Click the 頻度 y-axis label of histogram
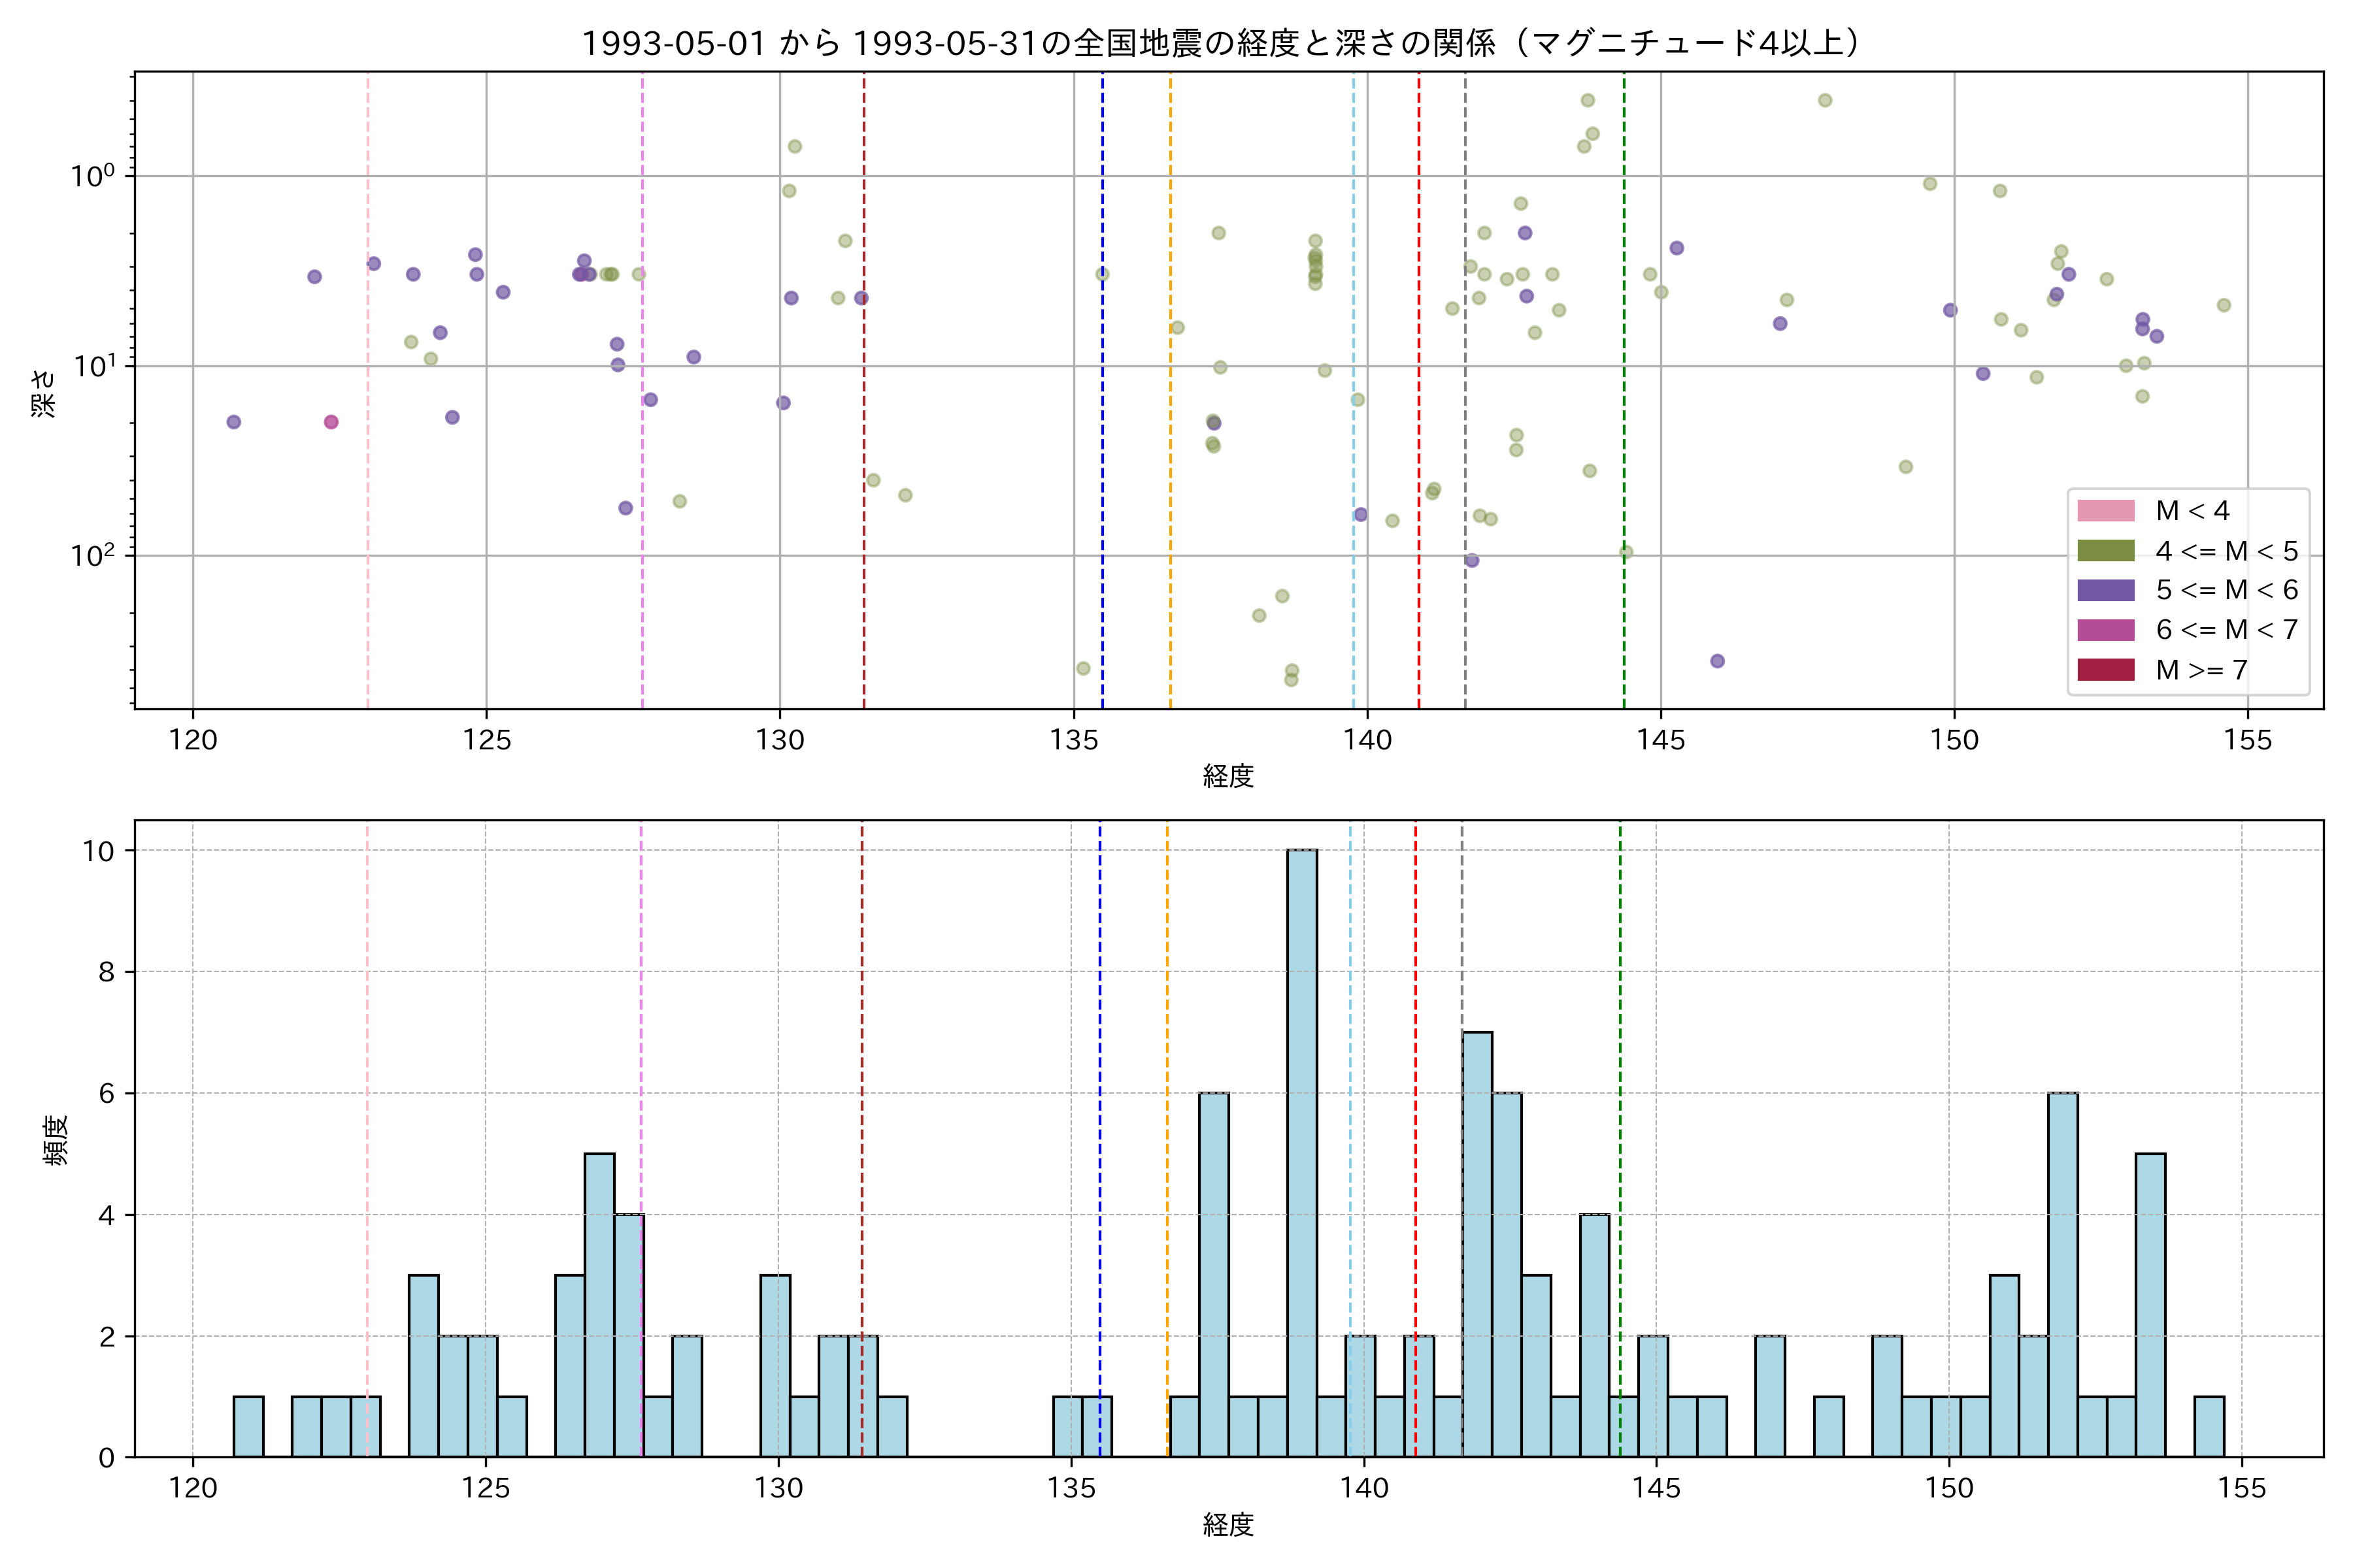Screen dimensions: 2353x1568 (x=56, y=1140)
